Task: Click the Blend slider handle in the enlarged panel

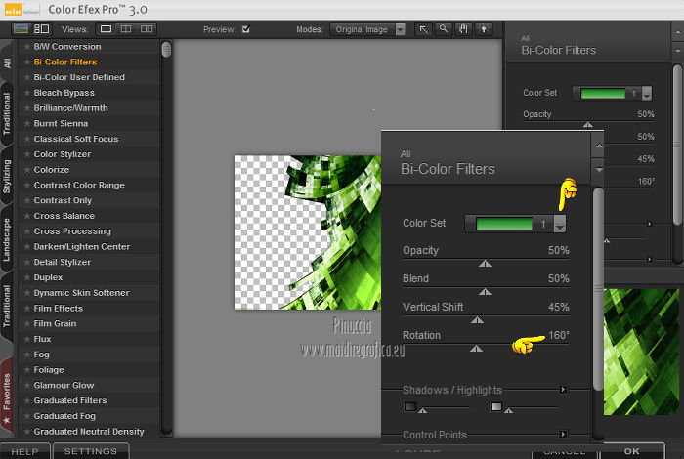Action: coord(485,292)
